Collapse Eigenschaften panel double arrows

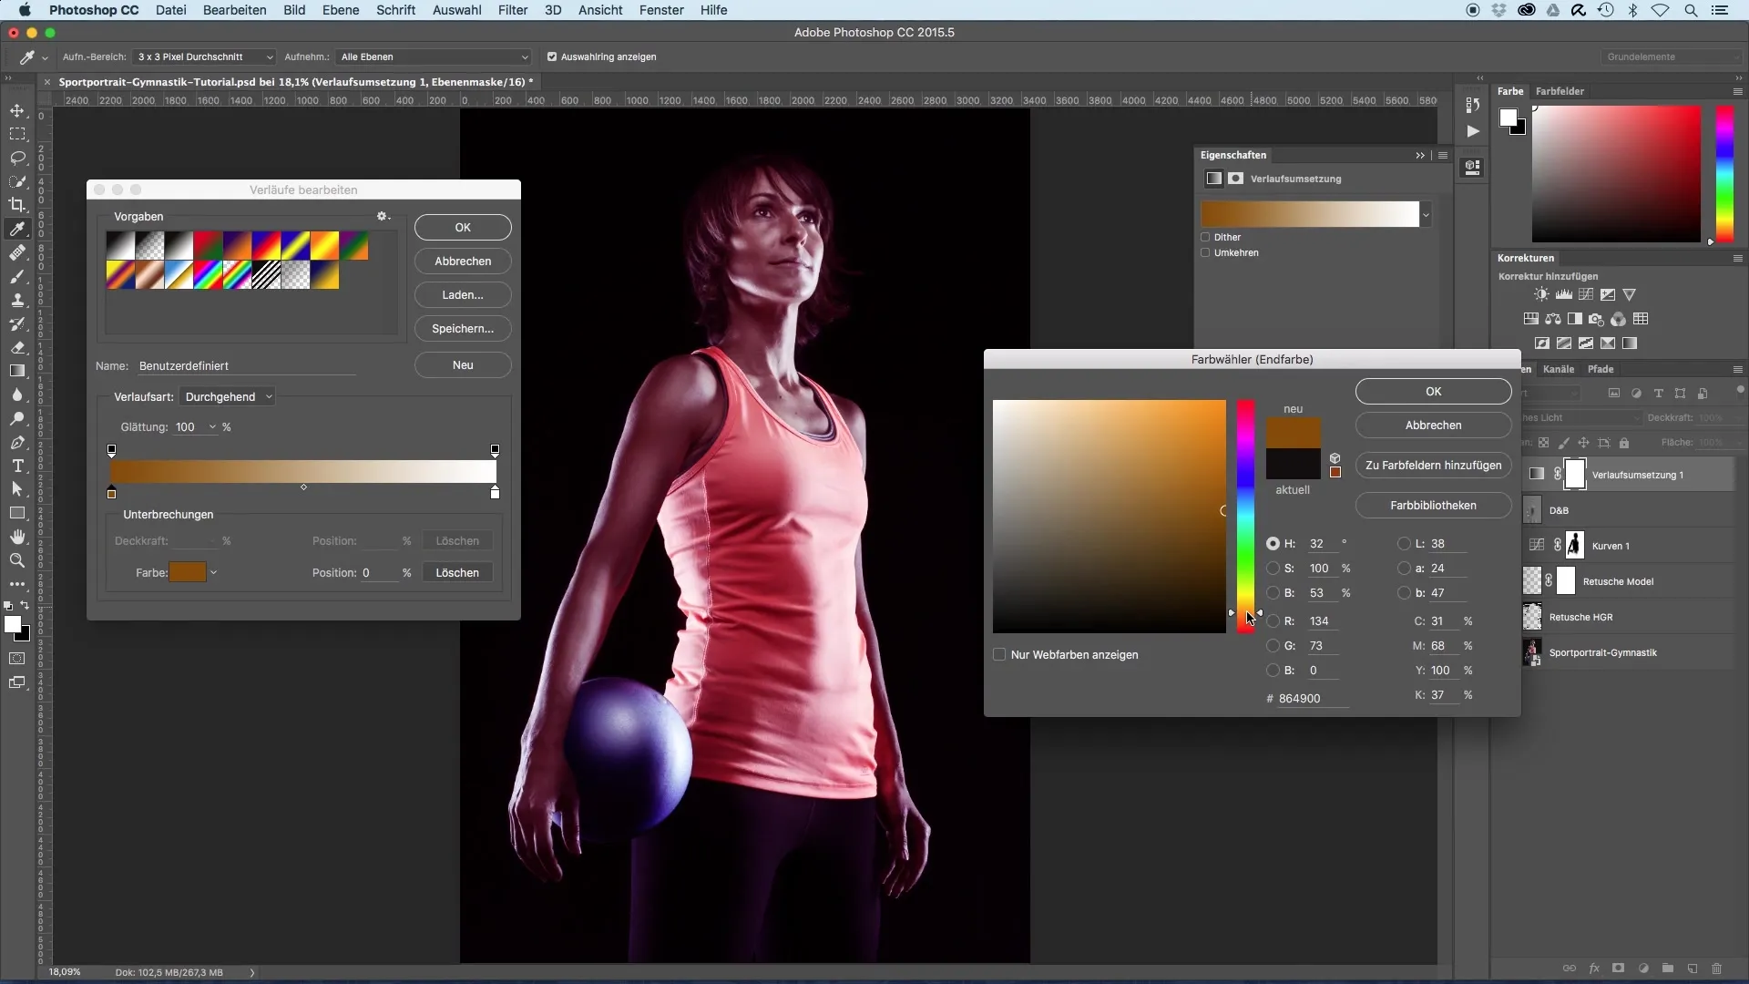[1419, 155]
